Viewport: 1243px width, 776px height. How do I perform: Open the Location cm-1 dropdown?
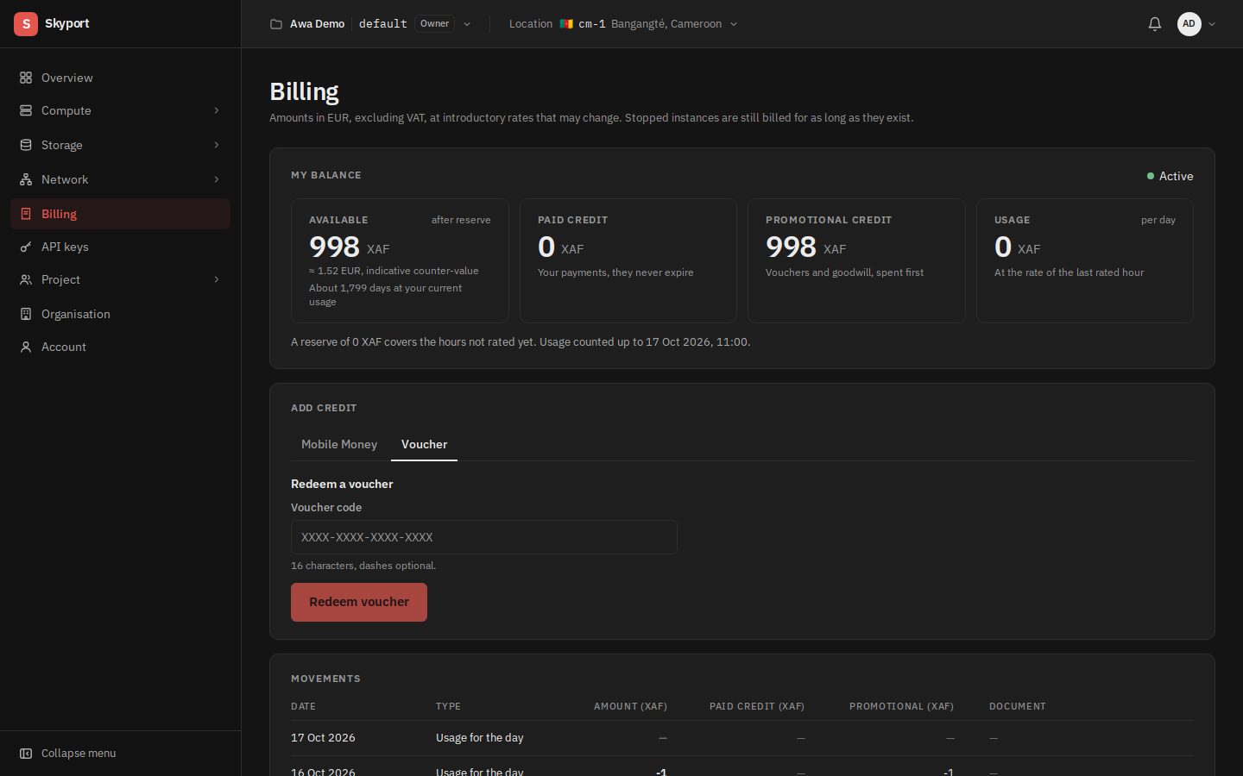pyautogui.click(x=623, y=24)
